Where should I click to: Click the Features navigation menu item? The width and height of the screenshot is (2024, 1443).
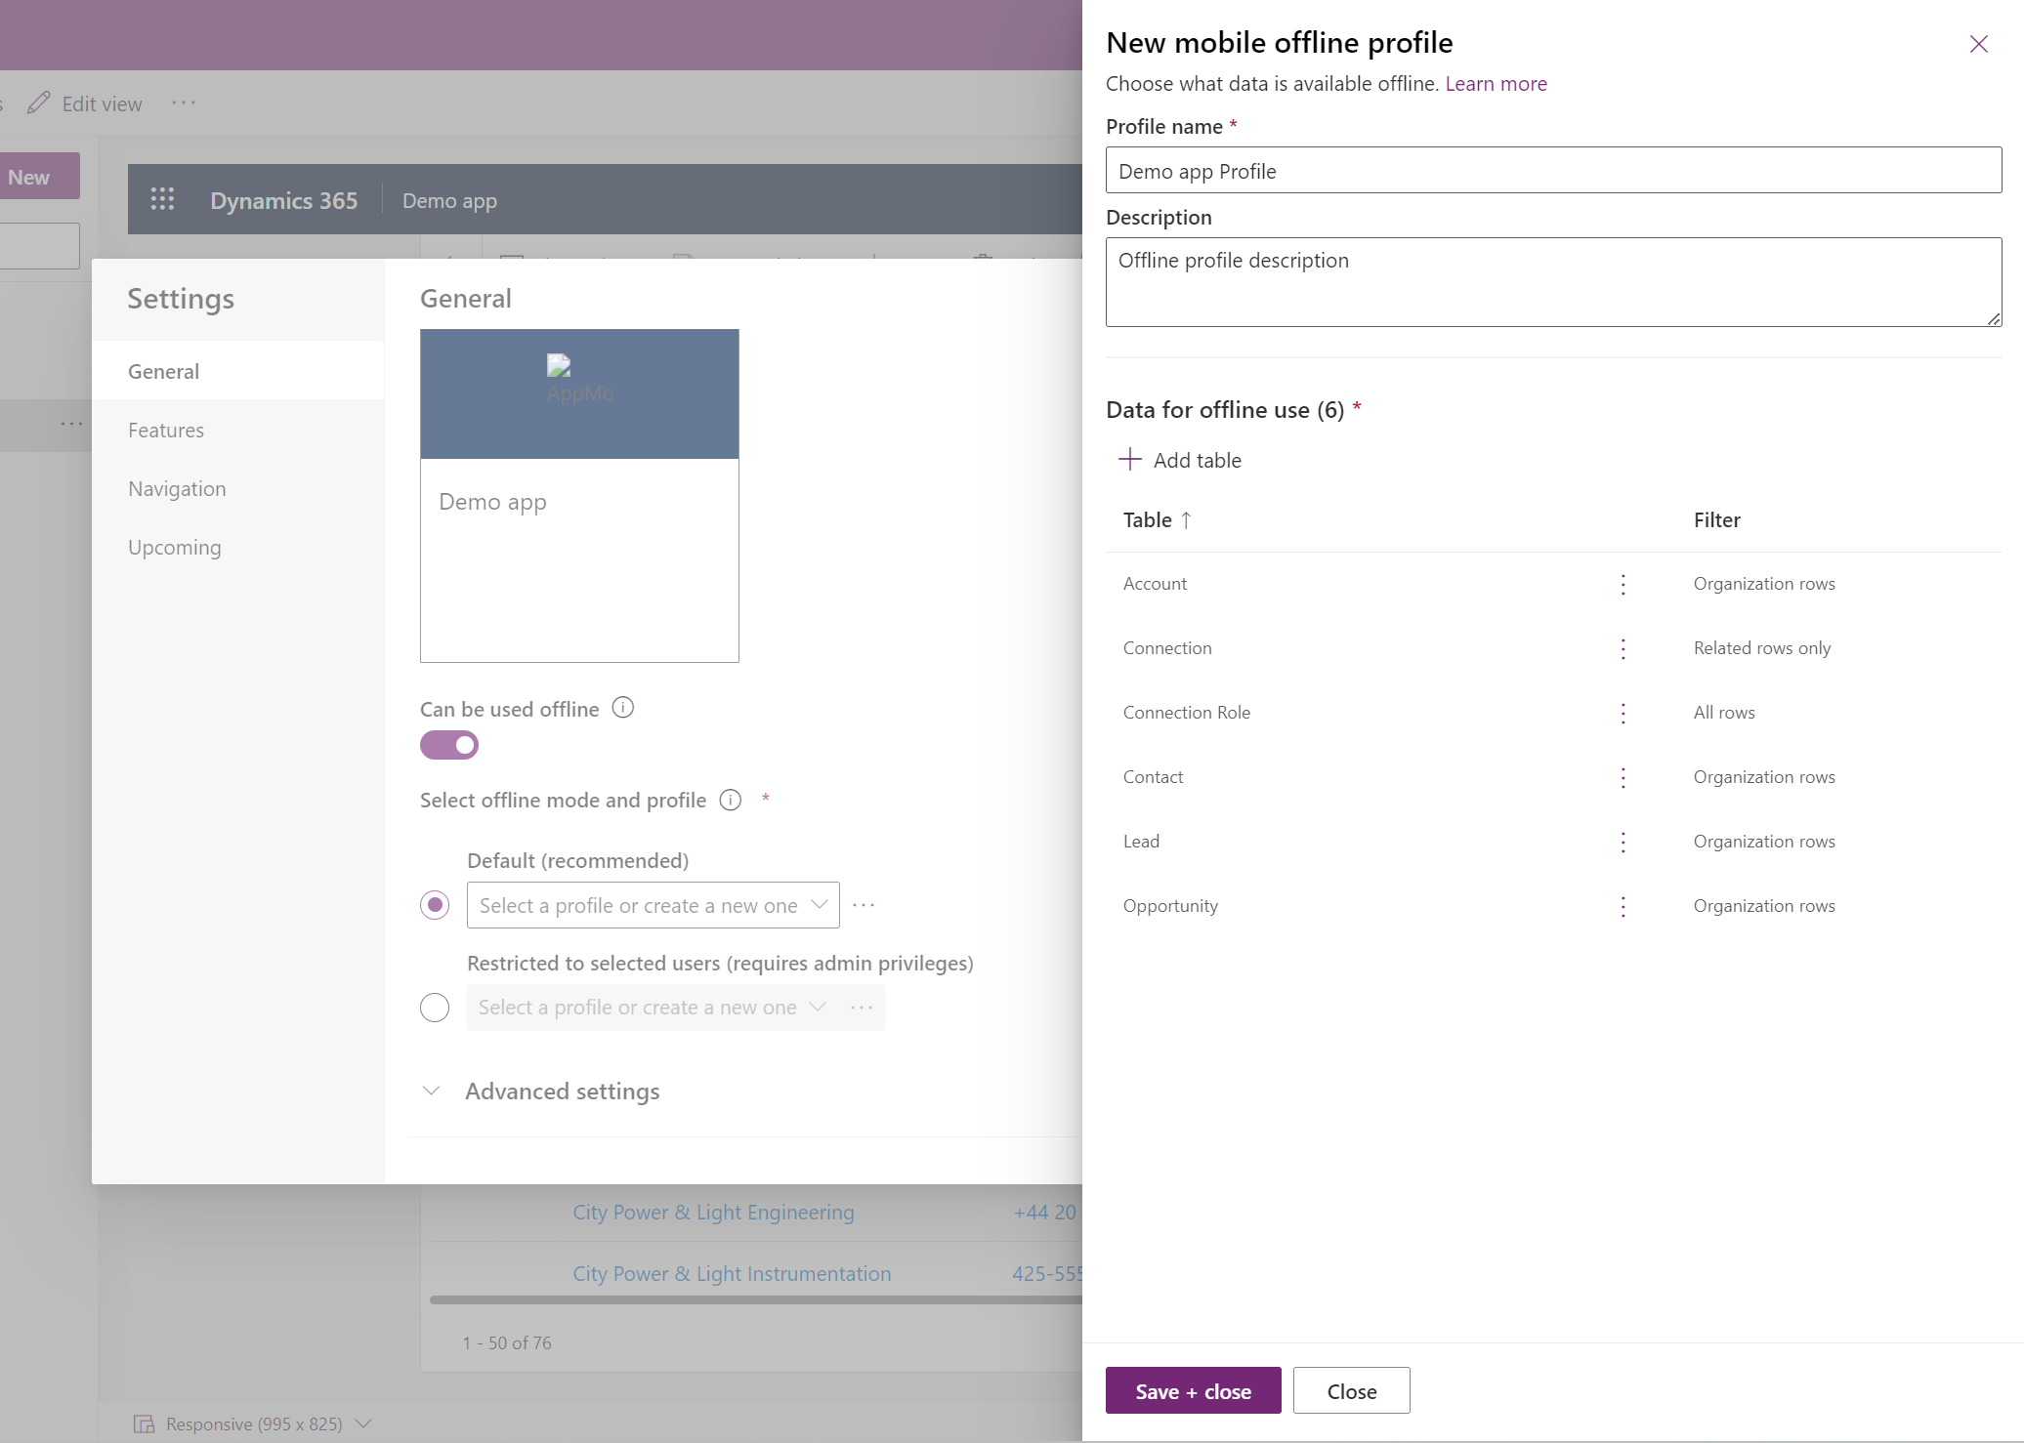tap(165, 430)
